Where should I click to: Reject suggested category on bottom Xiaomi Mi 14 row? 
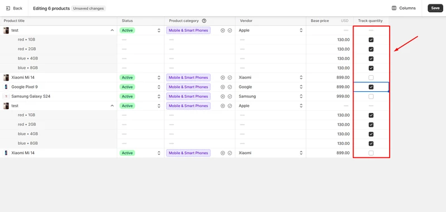(x=222, y=153)
